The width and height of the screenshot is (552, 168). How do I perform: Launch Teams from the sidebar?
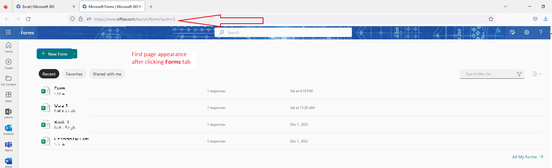click(9, 146)
